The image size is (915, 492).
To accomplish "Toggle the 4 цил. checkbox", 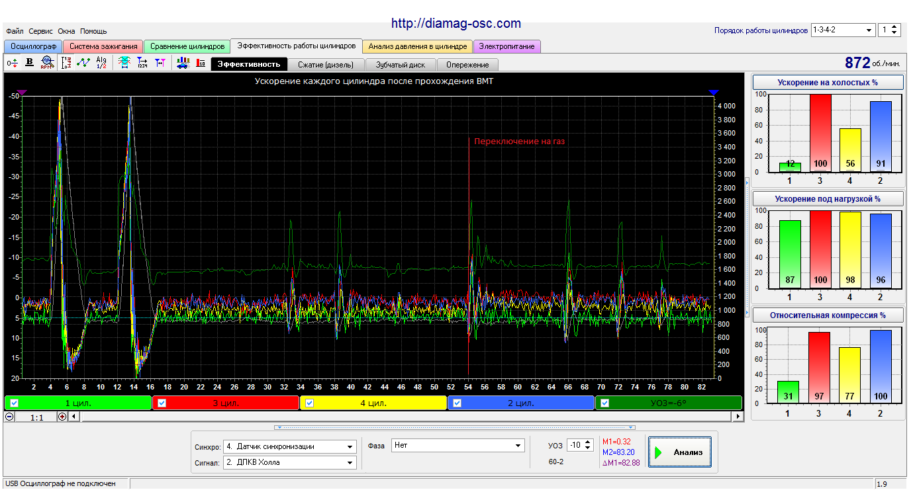I will [x=309, y=403].
